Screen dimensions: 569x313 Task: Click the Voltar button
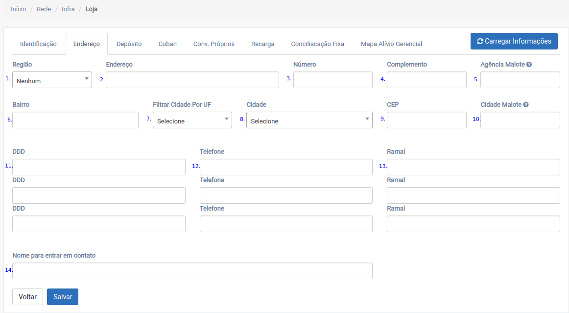(x=27, y=297)
